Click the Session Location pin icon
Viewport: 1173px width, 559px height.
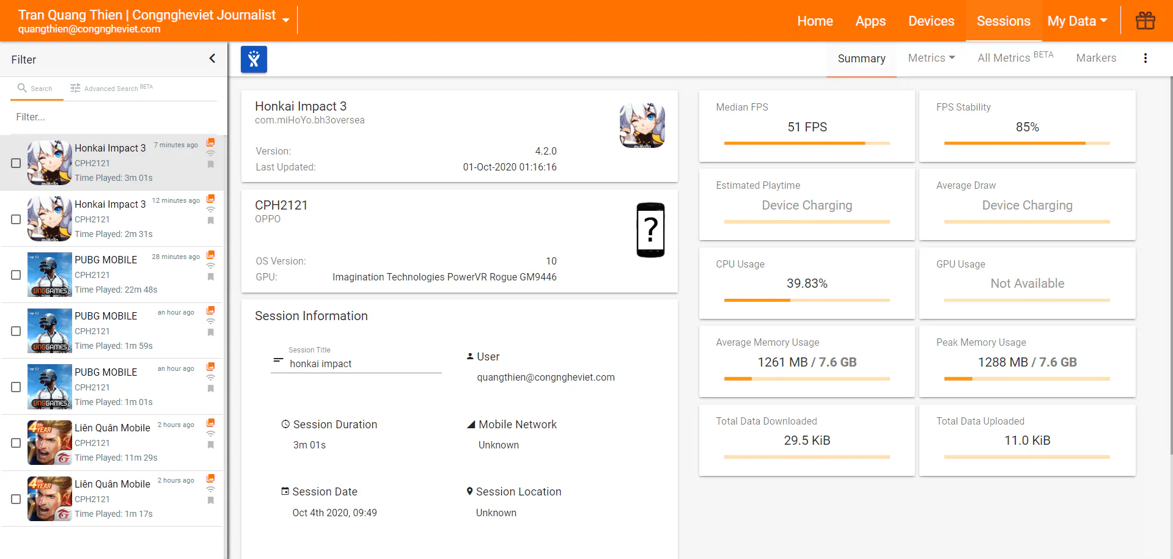[x=469, y=491]
